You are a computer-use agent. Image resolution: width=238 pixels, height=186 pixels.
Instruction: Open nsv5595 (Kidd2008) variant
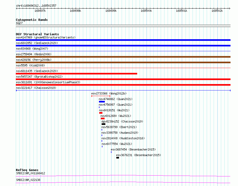[30, 65]
